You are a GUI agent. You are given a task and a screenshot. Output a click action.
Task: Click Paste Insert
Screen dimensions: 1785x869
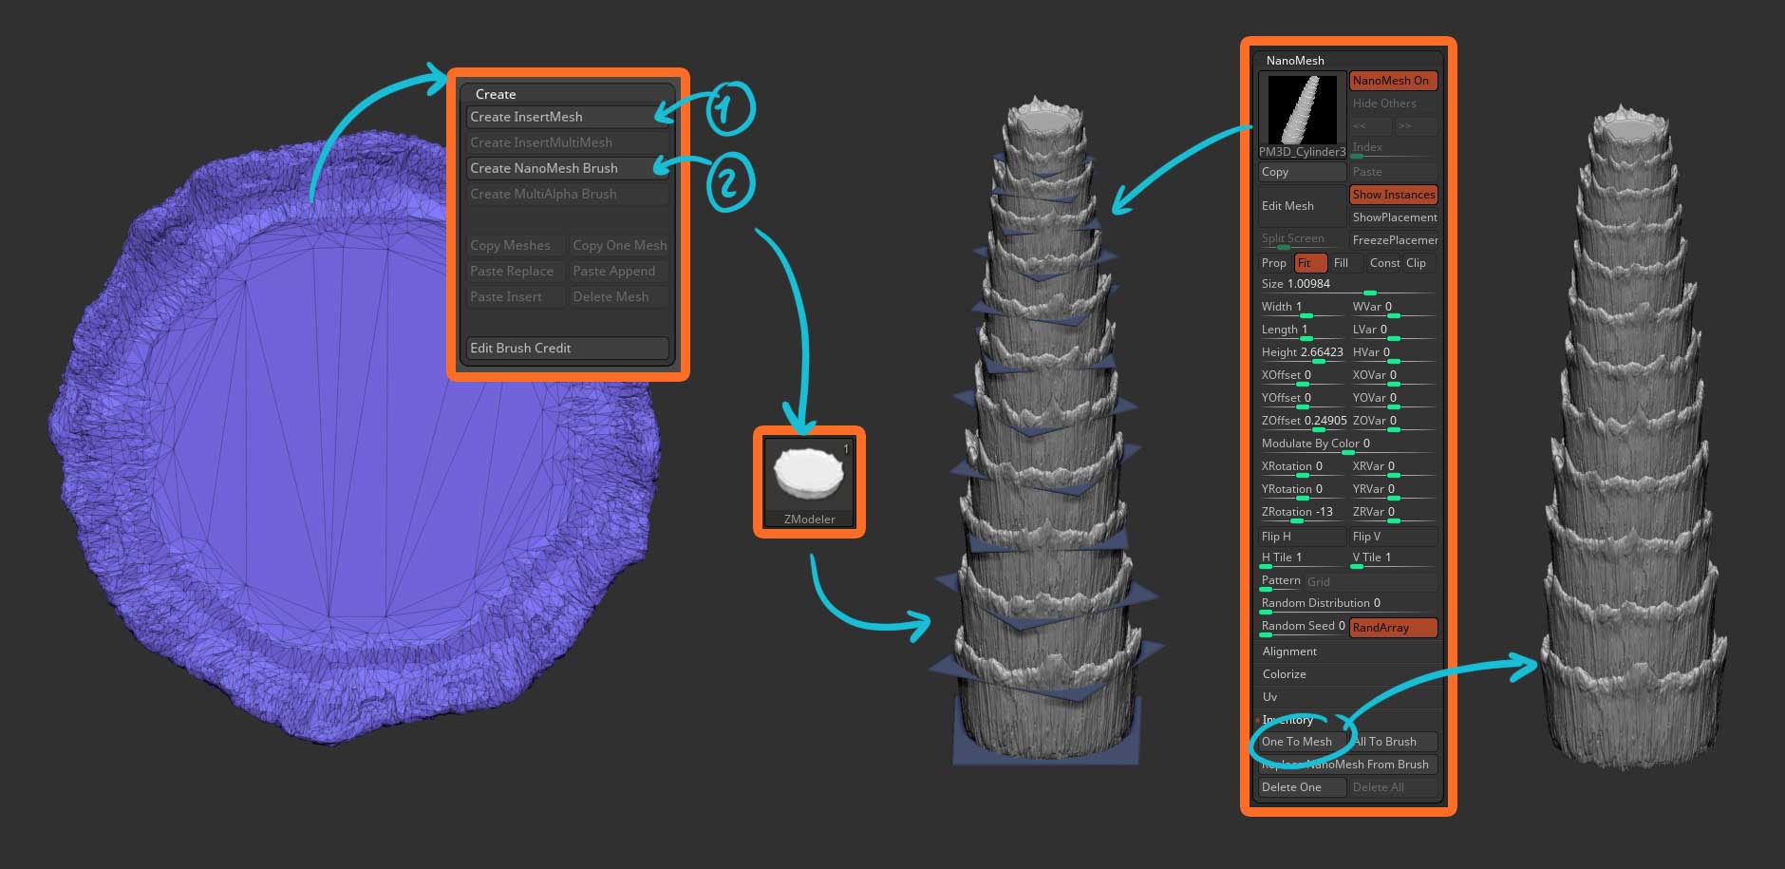pyautogui.click(x=516, y=296)
